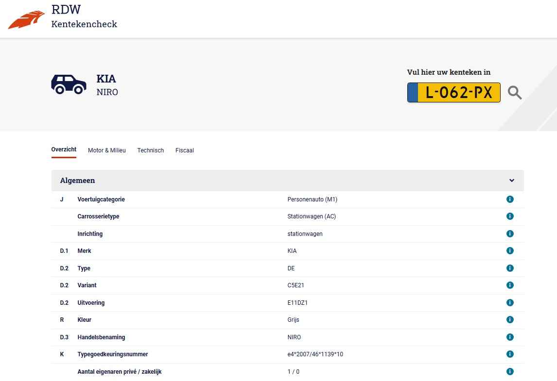Select the E11DZ1 uitvoering value

coord(297,302)
